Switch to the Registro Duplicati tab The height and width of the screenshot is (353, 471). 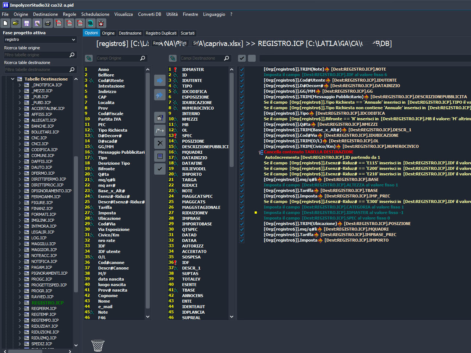pyautogui.click(x=161, y=33)
